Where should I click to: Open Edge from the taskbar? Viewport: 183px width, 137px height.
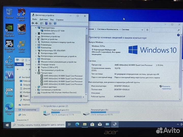[77, 124]
